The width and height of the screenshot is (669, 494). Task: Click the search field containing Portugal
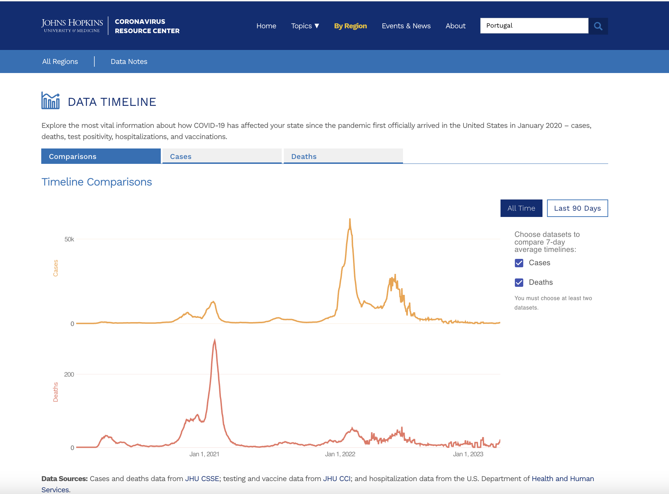[534, 26]
